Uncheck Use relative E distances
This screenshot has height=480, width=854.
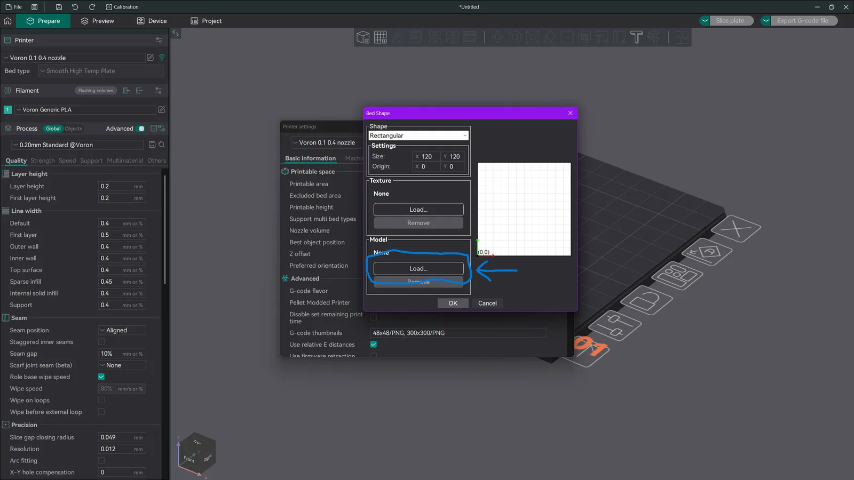click(374, 345)
